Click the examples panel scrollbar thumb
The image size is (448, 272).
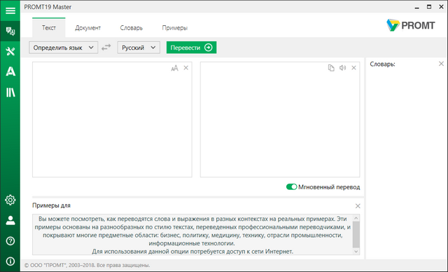pyautogui.click(x=356, y=235)
